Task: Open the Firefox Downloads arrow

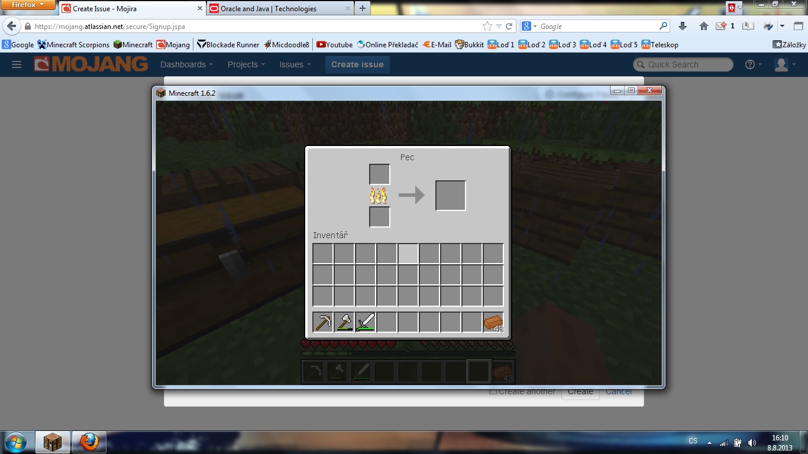Action: click(683, 26)
